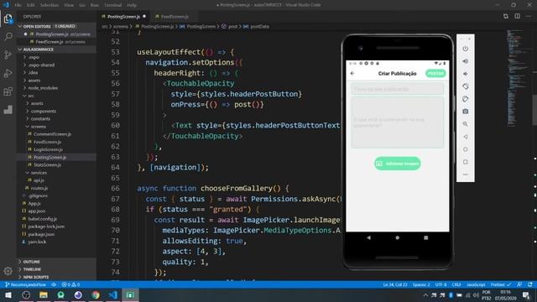Image resolution: width=537 pixels, height=302 pixels.
Task: Open the Windows Start menu
Action: (8, 295)
